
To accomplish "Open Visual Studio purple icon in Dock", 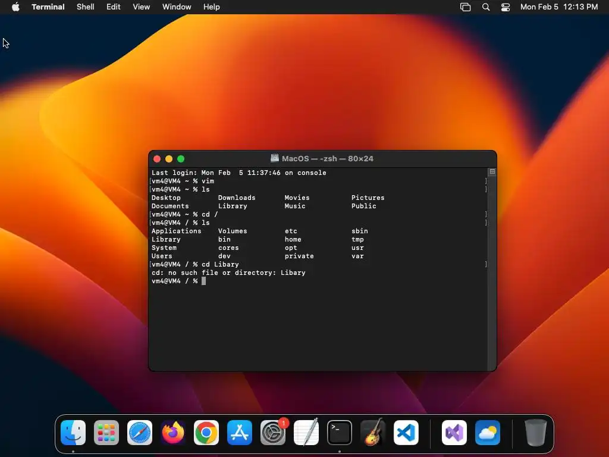I will (x=454, y=433).
